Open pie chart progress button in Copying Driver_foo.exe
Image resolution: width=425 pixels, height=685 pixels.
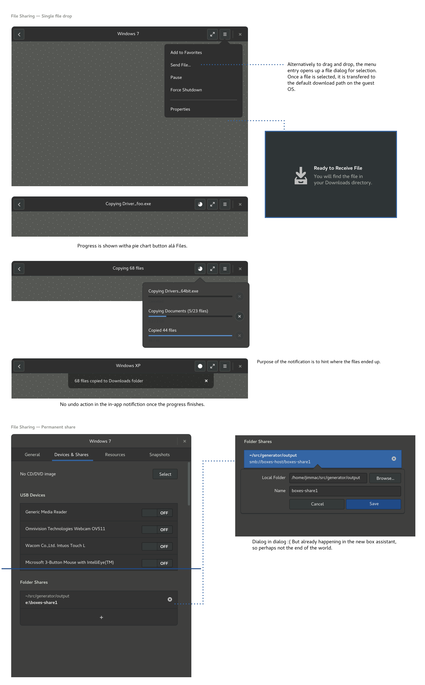pos(200,204)
